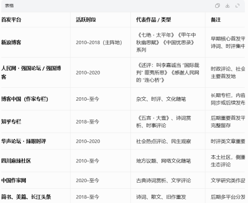Select the 首发平台 column header
The width and height of the screenshot is (248, 203).
click(11, 20)
